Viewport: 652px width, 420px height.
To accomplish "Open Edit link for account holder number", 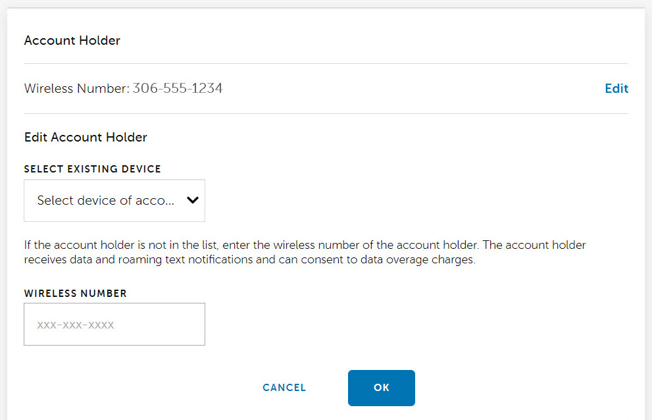I will tap(616, 88).
